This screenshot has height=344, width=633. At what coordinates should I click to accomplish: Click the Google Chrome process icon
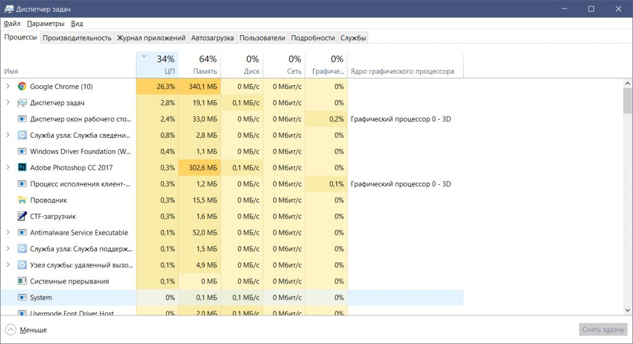click(x=22, y=87)
